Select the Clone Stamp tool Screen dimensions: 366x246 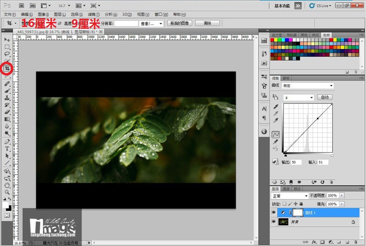point(7,97)
